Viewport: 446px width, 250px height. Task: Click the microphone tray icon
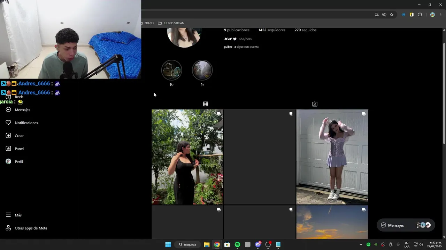398,244
